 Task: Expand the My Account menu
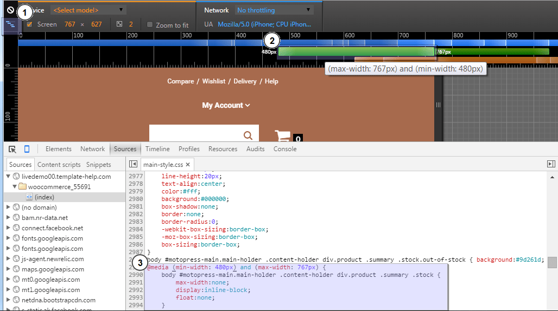[x=226, y=106]
